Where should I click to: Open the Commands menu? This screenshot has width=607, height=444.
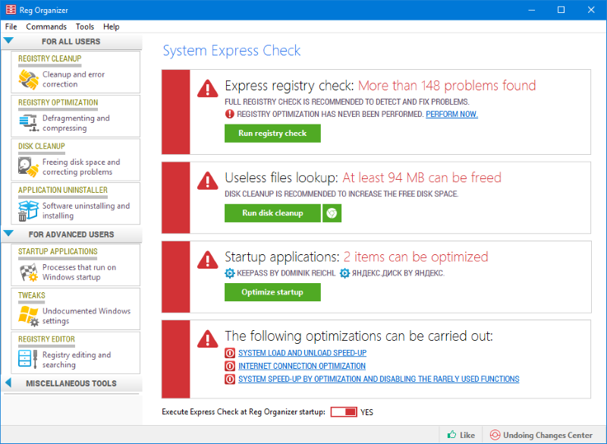coord(46,27)
